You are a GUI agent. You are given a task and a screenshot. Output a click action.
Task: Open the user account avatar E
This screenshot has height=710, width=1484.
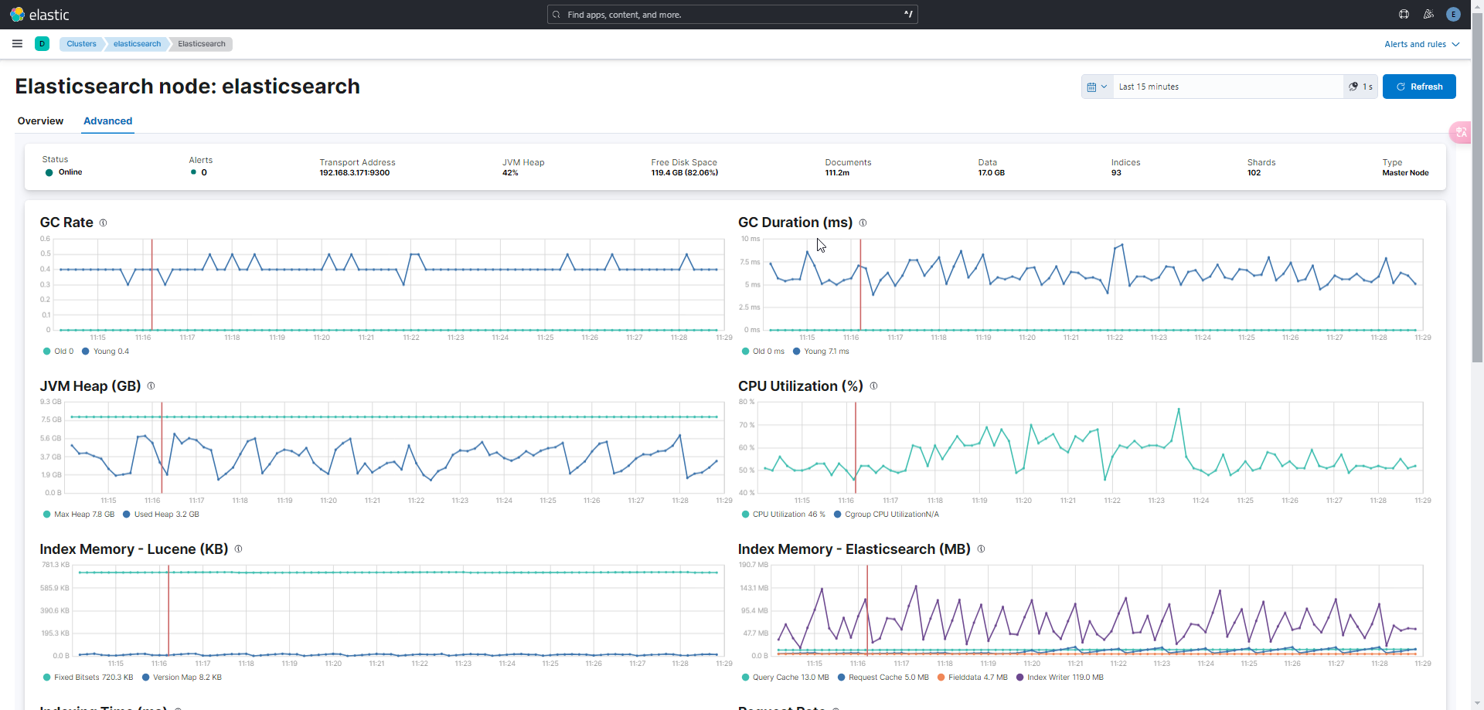(x=1453, y=15)
